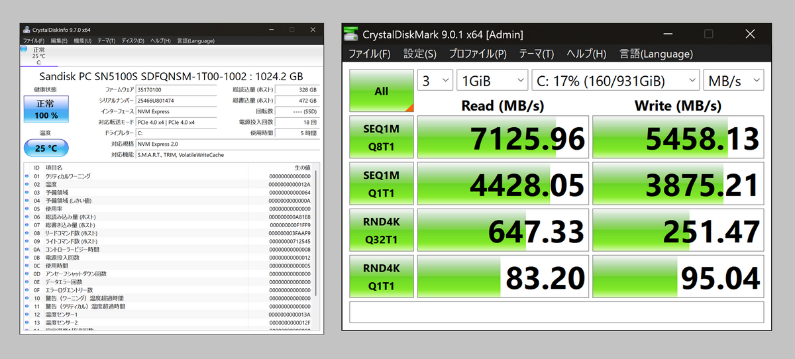795x359 pixels.
Task: Open 機能(U) menu in CrystalDiskInfo
Action: (x=82, y=40)
